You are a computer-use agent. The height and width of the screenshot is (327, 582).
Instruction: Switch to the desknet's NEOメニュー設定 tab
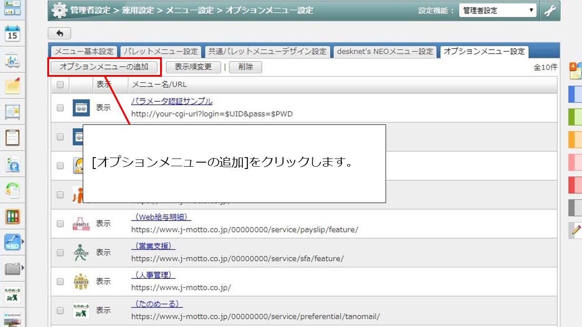click(x=385, y=51)
